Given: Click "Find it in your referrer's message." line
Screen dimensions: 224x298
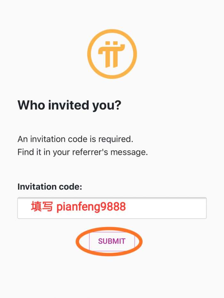Looking at the screenshot, I should coord(83,152).
